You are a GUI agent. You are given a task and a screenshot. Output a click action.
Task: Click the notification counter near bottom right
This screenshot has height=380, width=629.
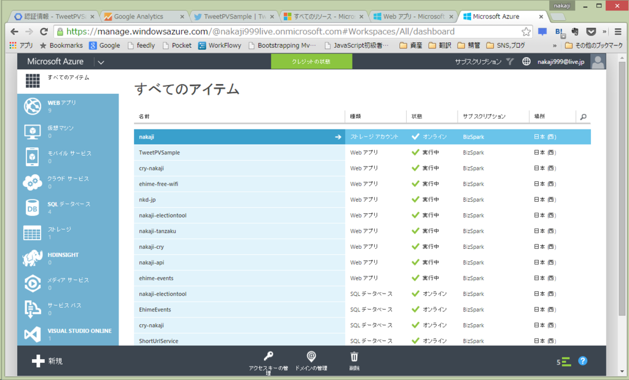point(564,361)
